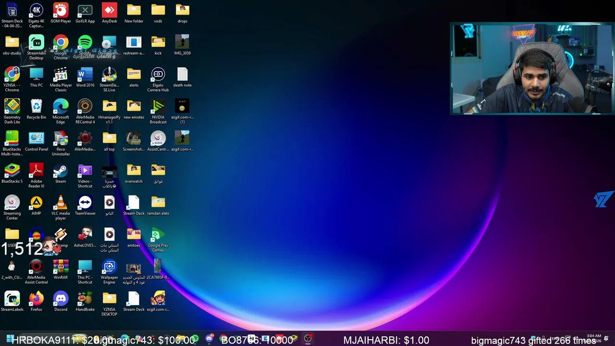Click the Google Chrome desktop icon
Viewport: 615px width, 346px height.
(x=61, y=48)
